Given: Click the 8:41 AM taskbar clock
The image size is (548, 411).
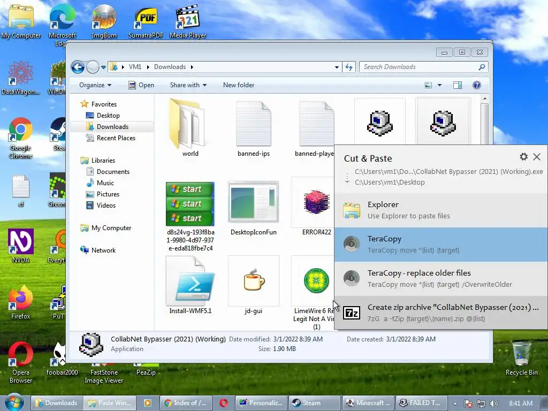Looking at the screenshot, I should click(521, 403).
